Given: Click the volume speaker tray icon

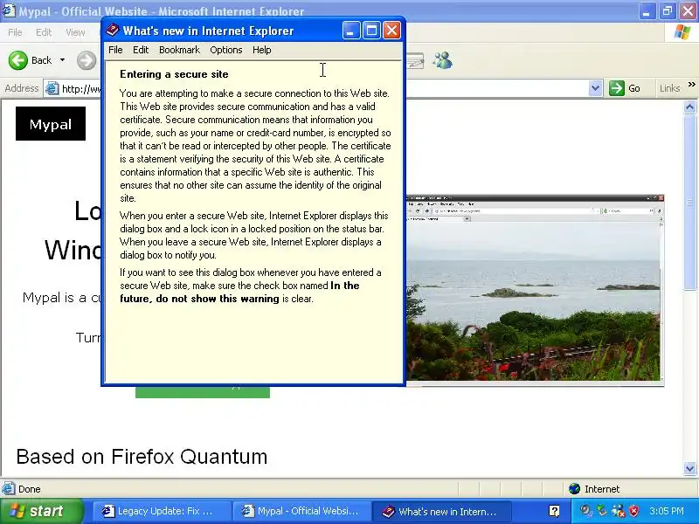Looking at the screenshot, I should click(x=585, y=511).
